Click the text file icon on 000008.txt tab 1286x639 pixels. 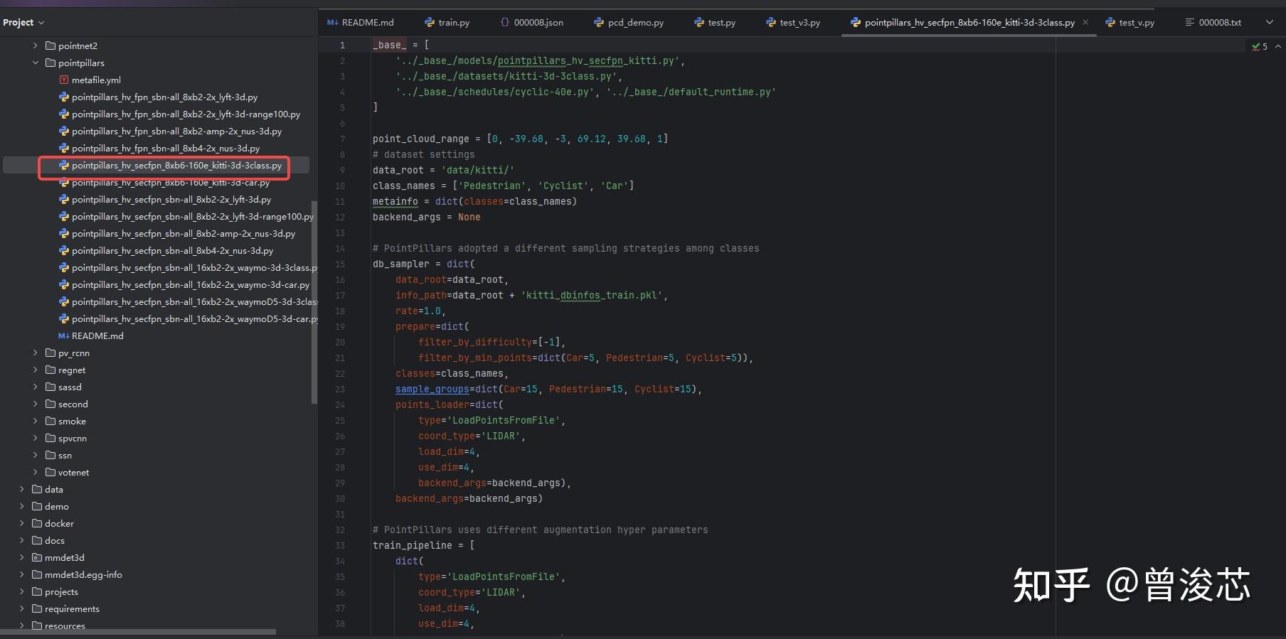[1190, 23]
